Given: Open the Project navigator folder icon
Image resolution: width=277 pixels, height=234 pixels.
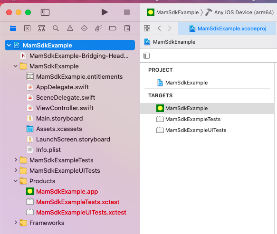Looking at the screenshot, I should click(x=13, y=28).
